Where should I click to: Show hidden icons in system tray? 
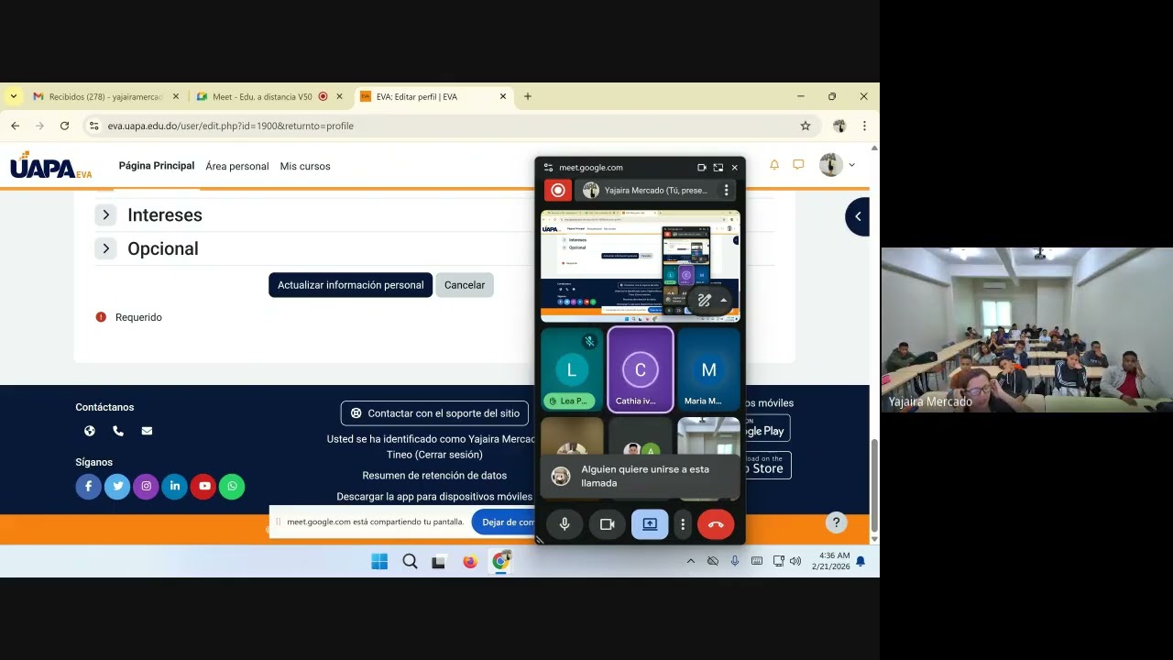pyautogui.click(x=690, y=561)
